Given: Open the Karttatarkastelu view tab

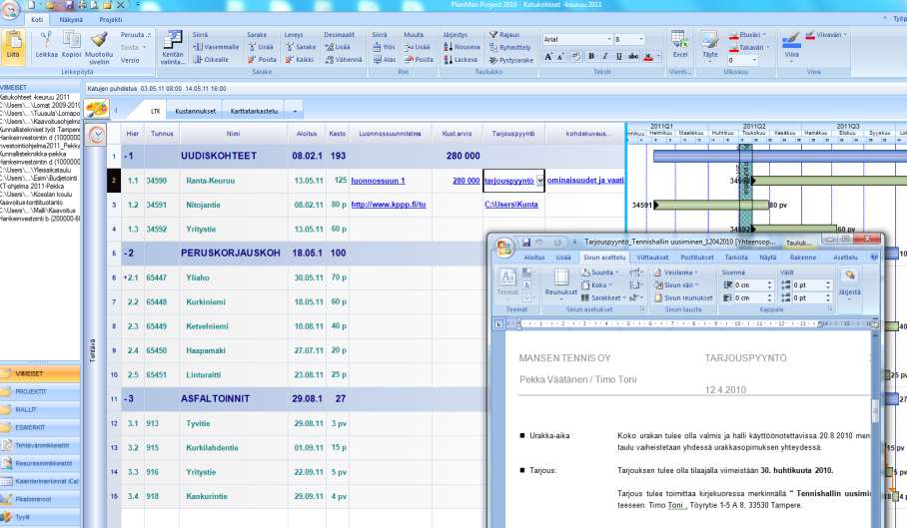Looking at the screenshot, I should [x=254, y=111].
